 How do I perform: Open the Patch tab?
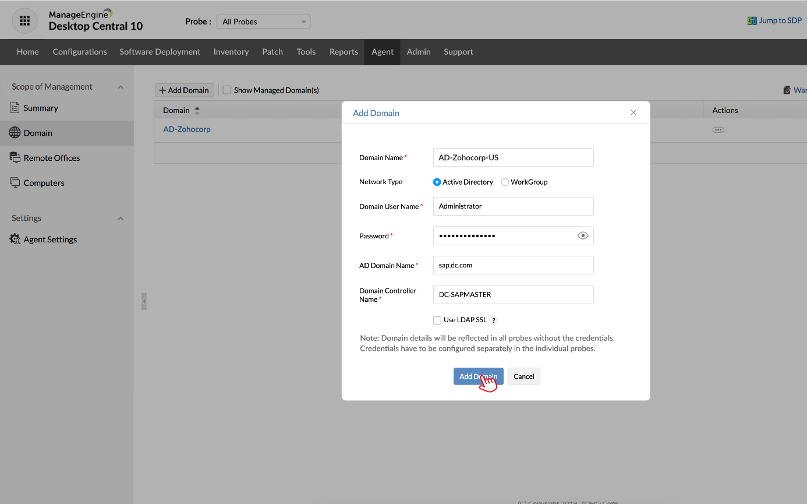272,52
